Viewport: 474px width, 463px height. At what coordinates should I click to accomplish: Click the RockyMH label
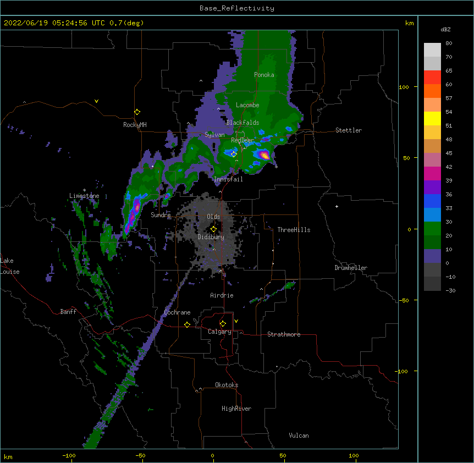pos(135,125)
